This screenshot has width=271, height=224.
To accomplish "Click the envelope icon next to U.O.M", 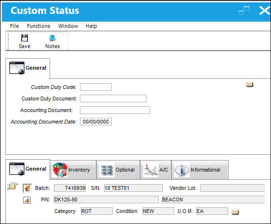I will pyautogui.click(x=235, y=212).
